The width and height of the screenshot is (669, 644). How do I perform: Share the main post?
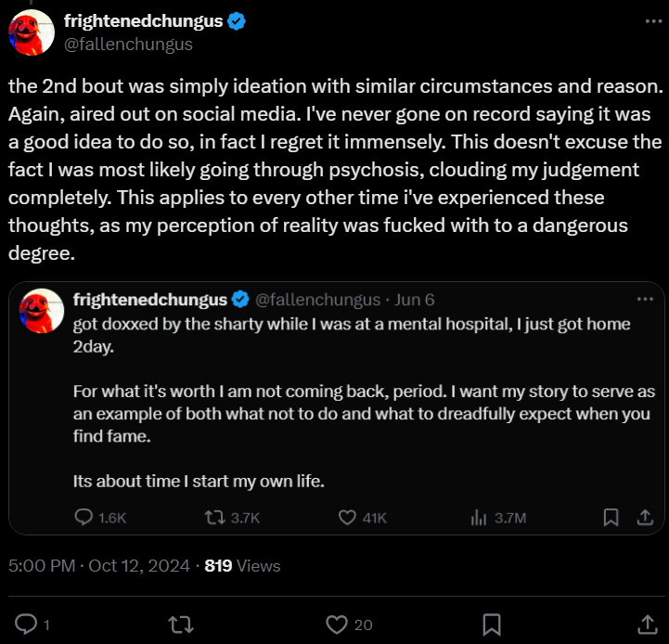pos(647,623)
